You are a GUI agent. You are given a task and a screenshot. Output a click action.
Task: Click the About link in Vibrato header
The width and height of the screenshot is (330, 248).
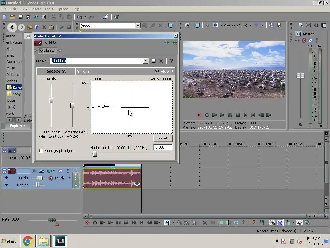(x=165, y=71)
